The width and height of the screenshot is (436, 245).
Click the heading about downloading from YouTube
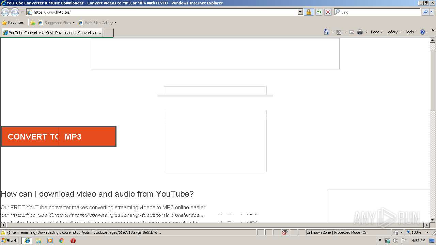tap(97, 194)
